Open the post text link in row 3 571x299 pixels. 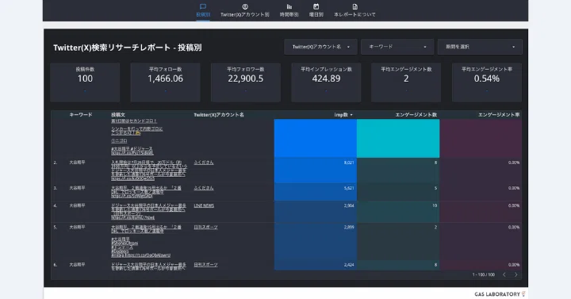point(147,192)
